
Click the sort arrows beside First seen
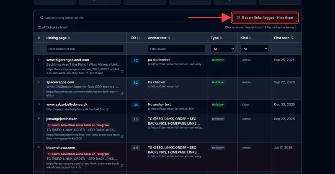point(292,38)
